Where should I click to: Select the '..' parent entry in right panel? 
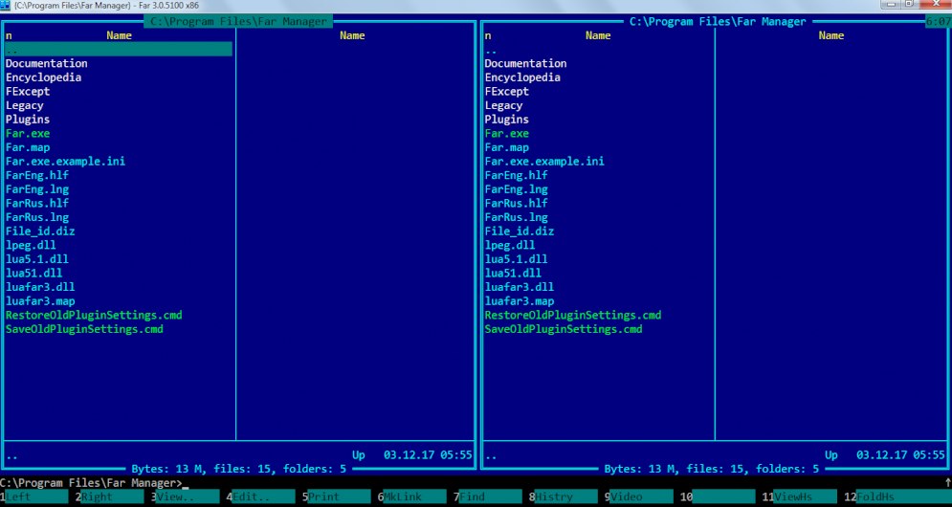[491, 49]
